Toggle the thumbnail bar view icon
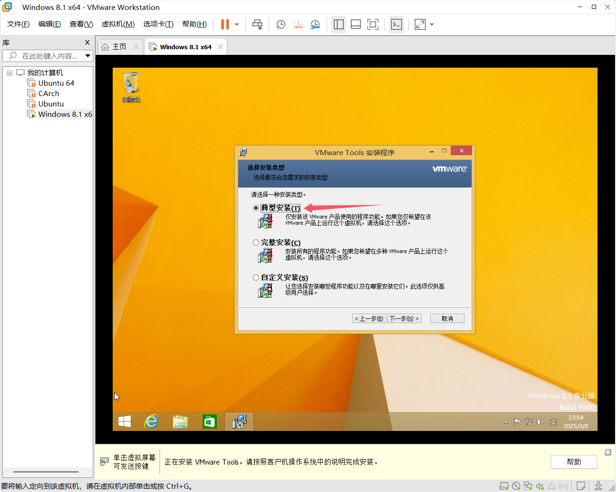 (x=356, y=25)
